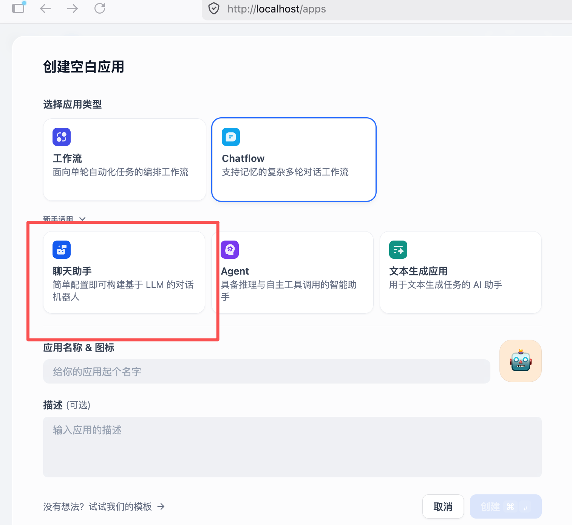Click the 创建空白应用 dialog title
Screen dimensions: 572x525
click(x=84, y=67)
